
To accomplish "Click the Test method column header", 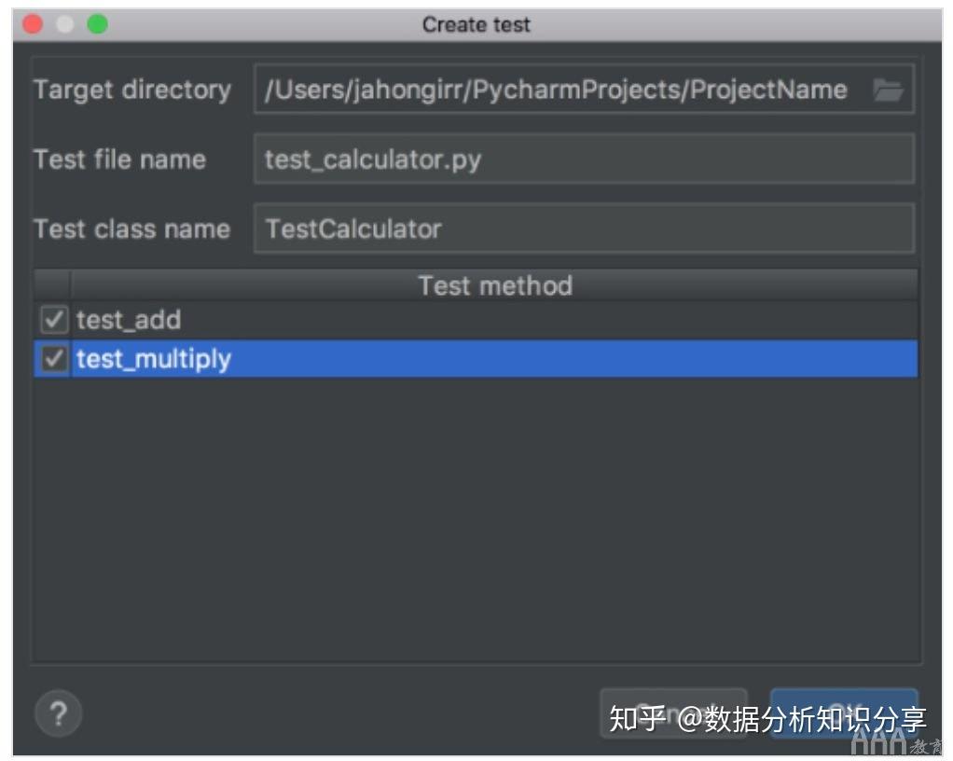I will (494, 285).
